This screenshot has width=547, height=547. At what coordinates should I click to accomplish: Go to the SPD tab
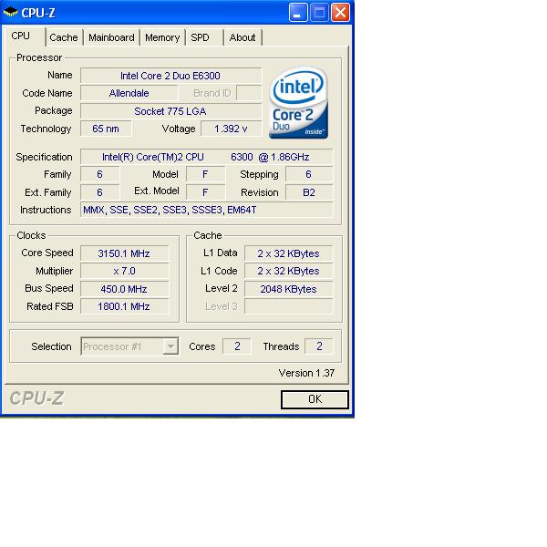tap(204, 37)
